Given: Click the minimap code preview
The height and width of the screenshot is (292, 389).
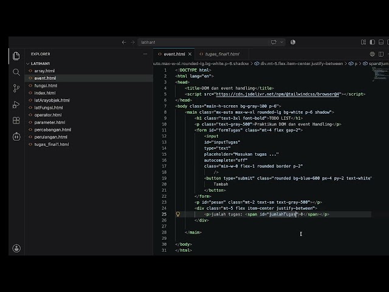Looking at the screenshot, I should [380, 74].
